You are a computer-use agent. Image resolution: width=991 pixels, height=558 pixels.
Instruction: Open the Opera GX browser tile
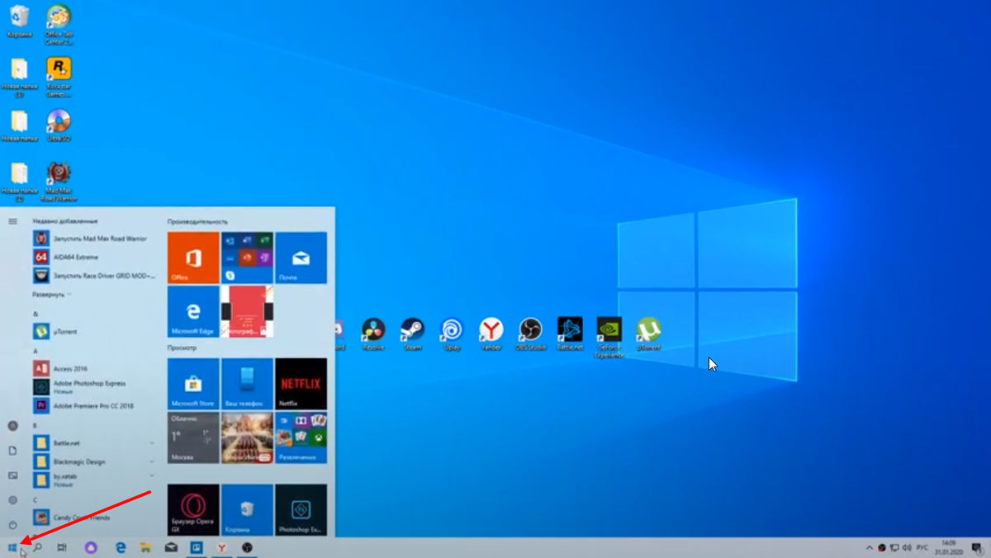click(x=193, y=510)
